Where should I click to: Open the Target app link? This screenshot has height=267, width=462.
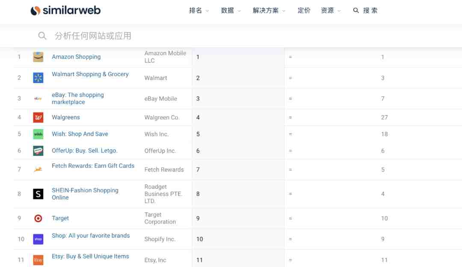coord(60,218)
